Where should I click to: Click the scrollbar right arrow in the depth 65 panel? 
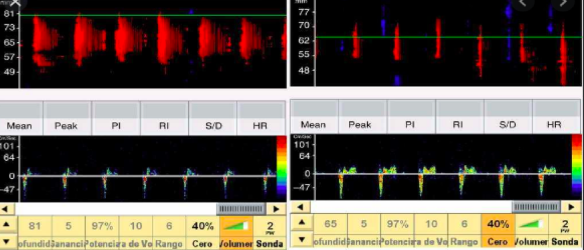[571, 206]
